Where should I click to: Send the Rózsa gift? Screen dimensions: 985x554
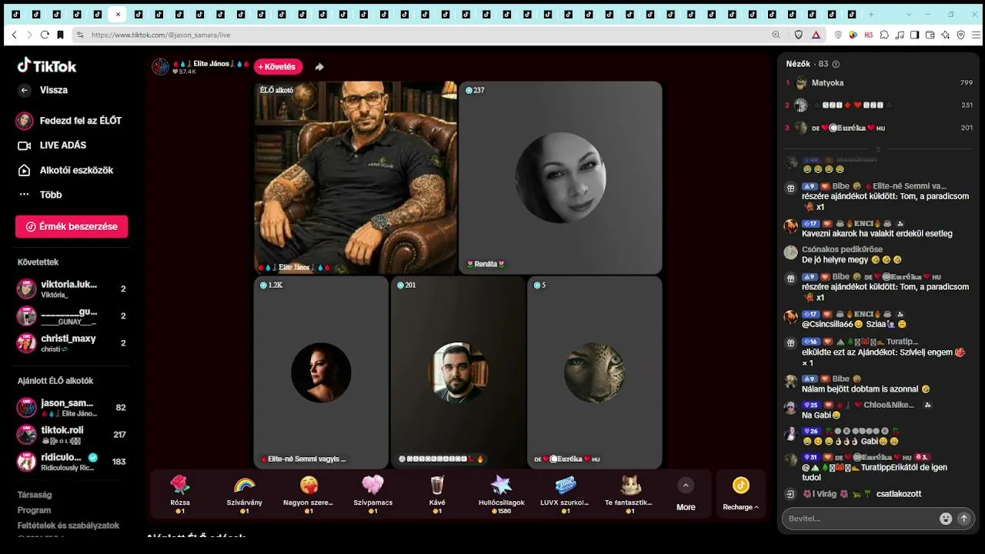180,493
